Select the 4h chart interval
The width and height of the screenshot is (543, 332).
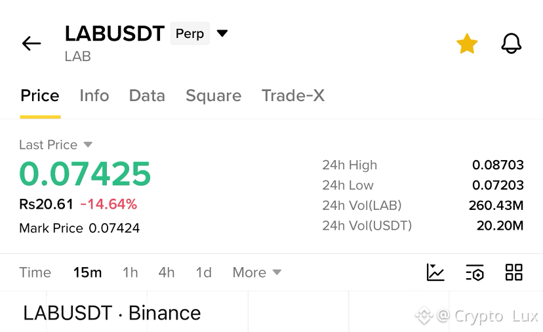(x=167, y=272)
